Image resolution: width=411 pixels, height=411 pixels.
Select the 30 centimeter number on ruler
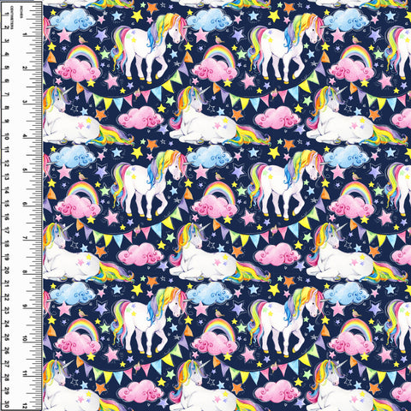(7, 404)
